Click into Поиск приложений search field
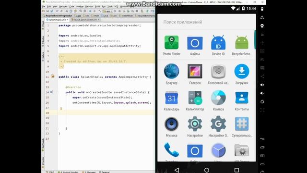Screen dimensions: 307x173 [207, 22]
